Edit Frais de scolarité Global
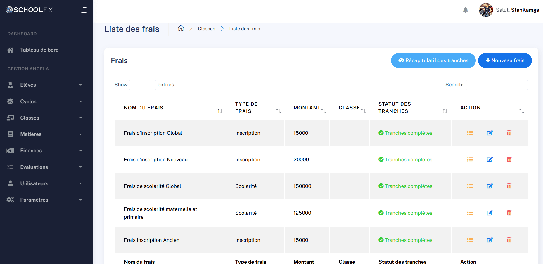Screen dimensions: 543x264 [x=490, y=186]
